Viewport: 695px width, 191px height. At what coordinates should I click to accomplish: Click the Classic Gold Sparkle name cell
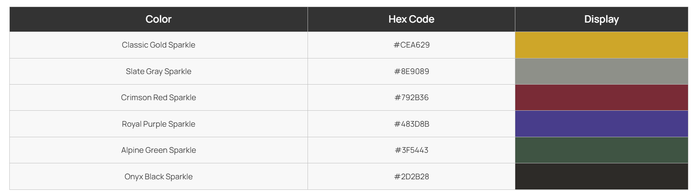point(159,45)
